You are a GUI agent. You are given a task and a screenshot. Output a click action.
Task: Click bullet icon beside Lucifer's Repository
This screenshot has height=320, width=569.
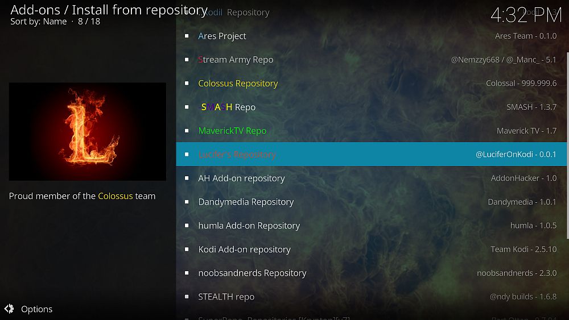tap(187, 154)
